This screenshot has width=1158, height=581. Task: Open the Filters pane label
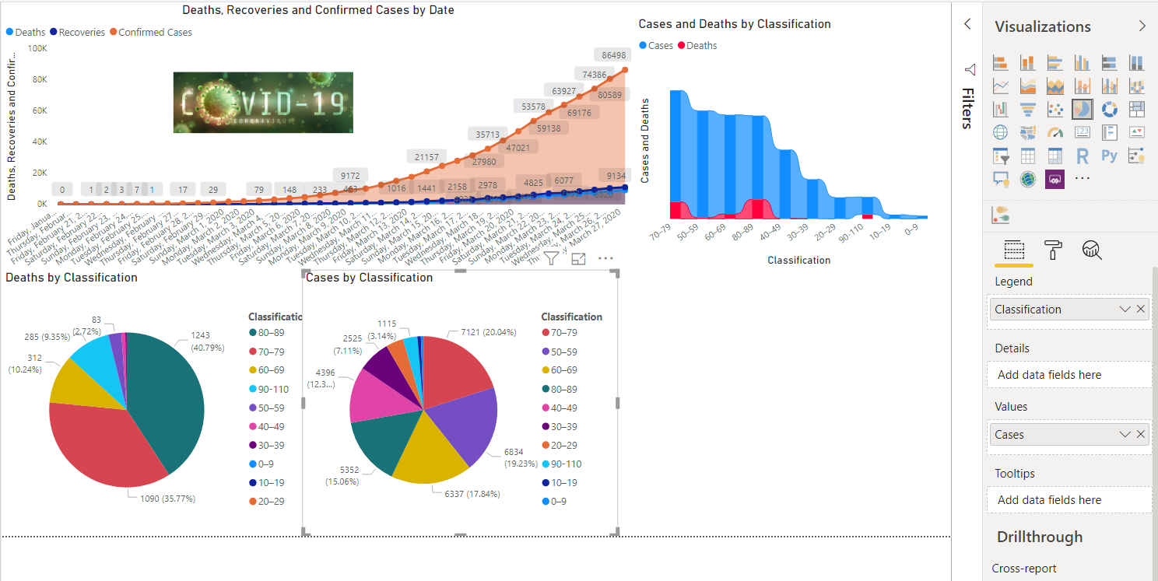coord(967,107)
